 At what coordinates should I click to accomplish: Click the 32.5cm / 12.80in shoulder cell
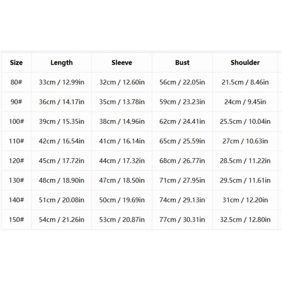[x=245, y=219]
